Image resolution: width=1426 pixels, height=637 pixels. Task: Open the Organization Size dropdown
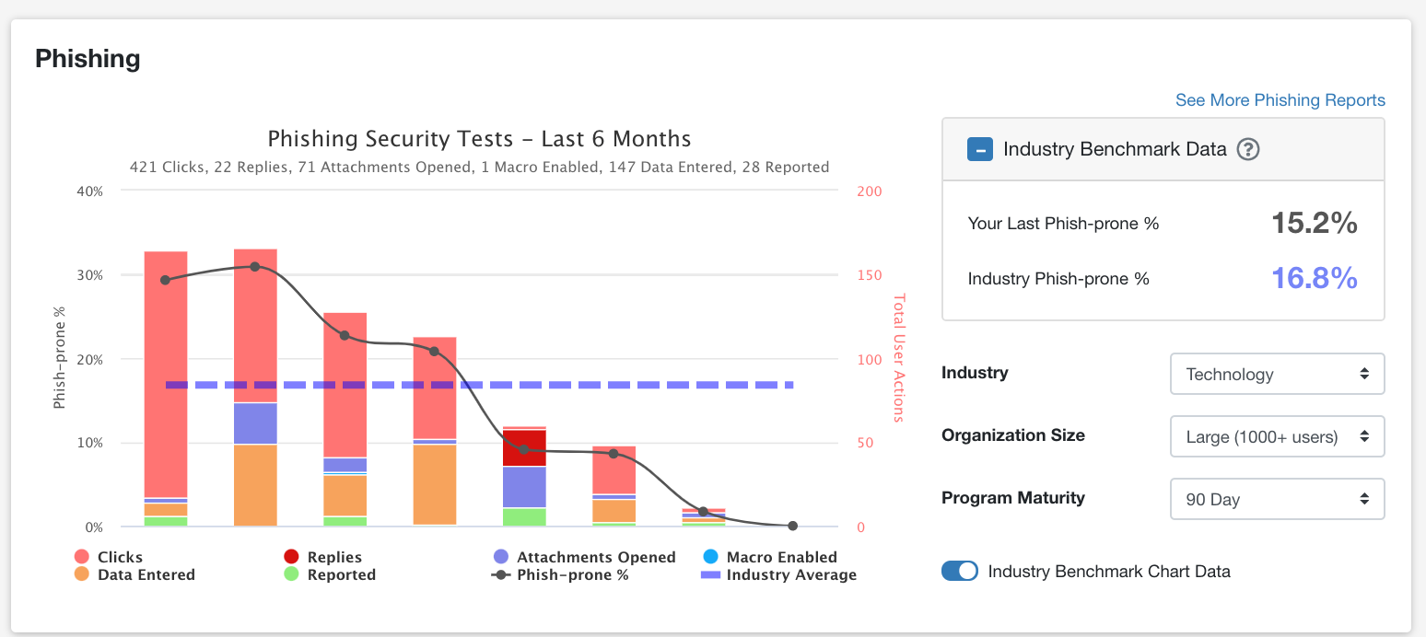1276,436
